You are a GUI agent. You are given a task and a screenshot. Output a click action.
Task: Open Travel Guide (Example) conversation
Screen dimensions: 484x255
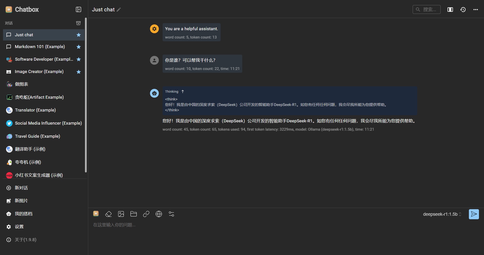tap(44, 136)
